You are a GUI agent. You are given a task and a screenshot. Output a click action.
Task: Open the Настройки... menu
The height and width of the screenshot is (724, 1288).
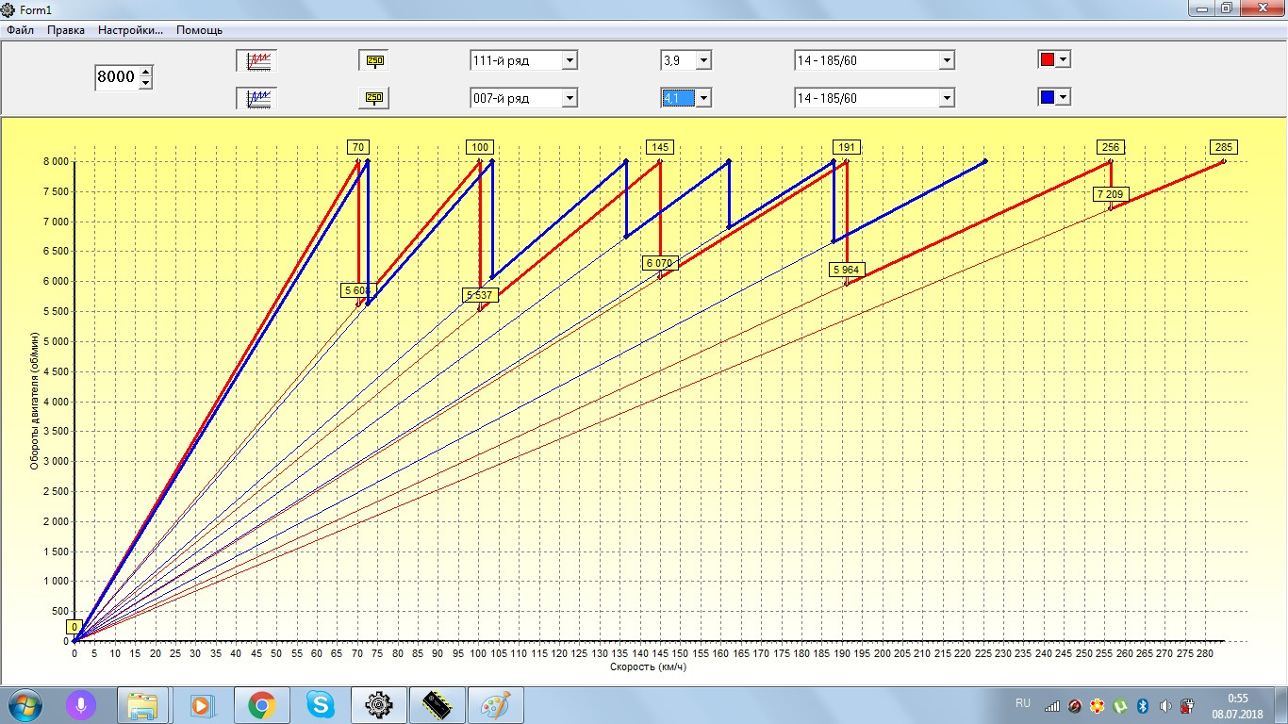[x=130, y=30]
